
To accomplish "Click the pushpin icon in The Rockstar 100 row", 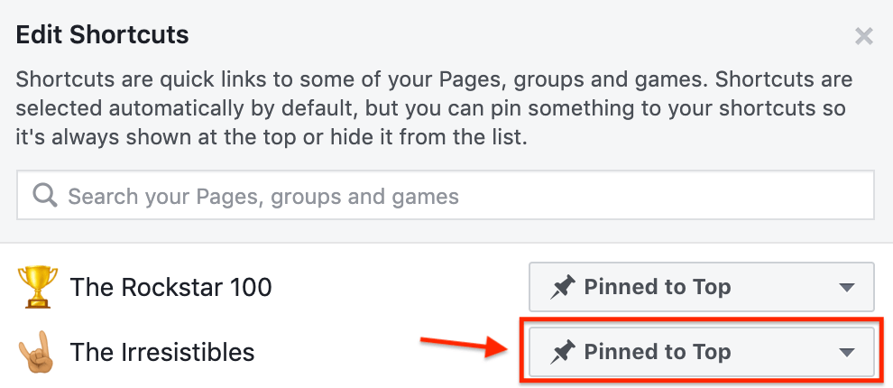I will (x=563, y=287).
